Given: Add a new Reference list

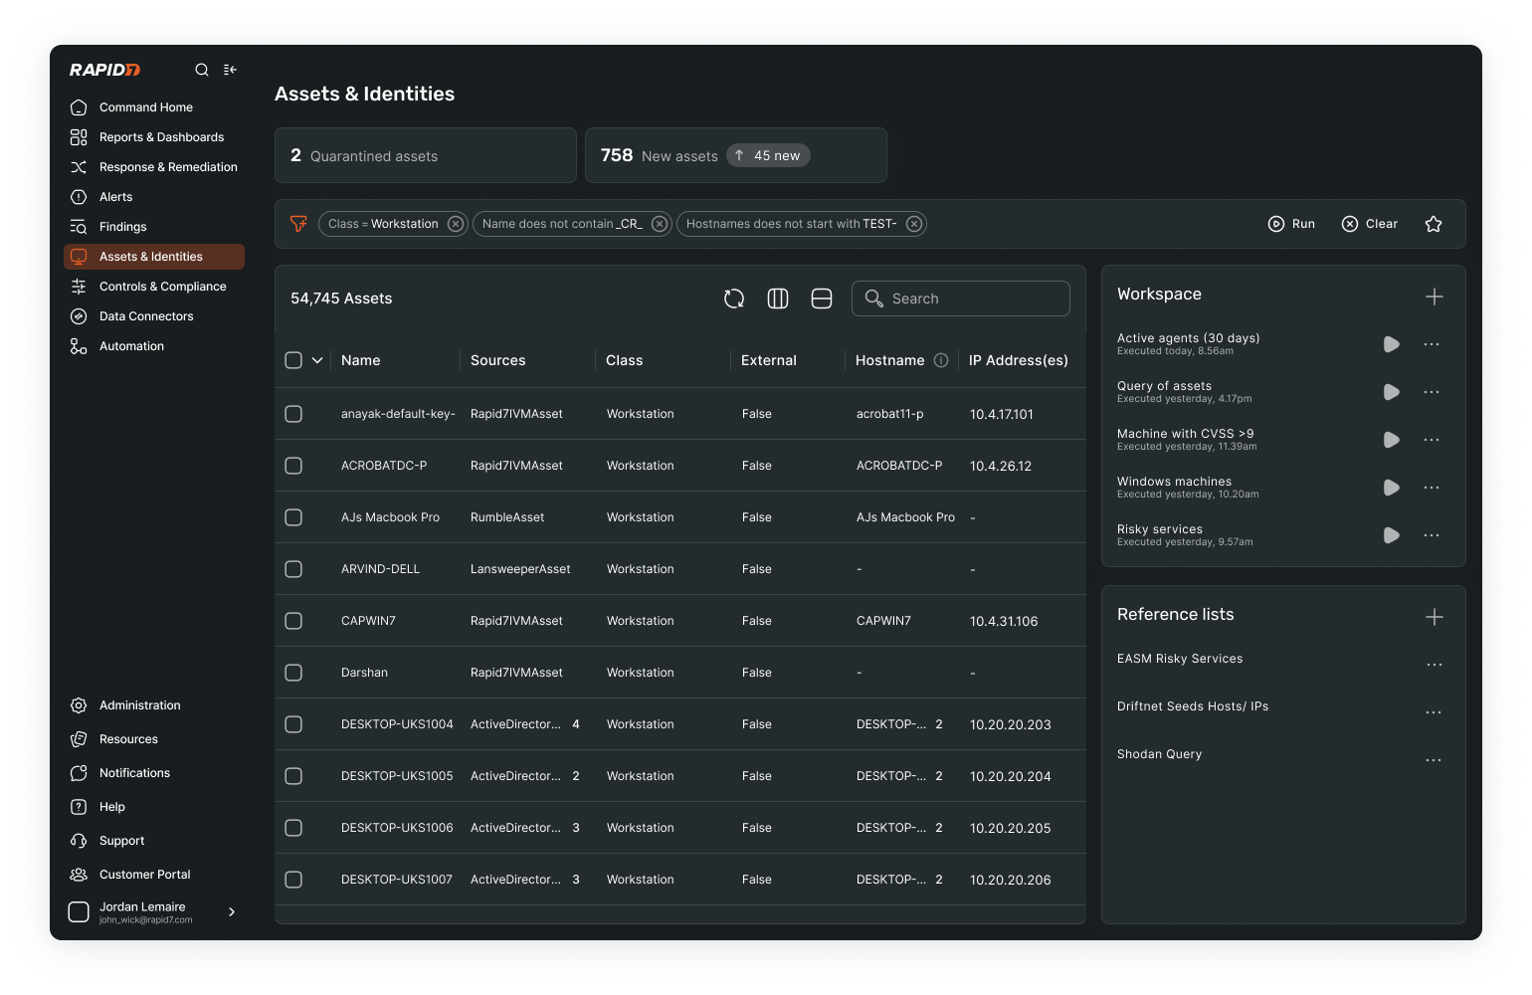Looking at the screenshot, I should (1435, 617).
